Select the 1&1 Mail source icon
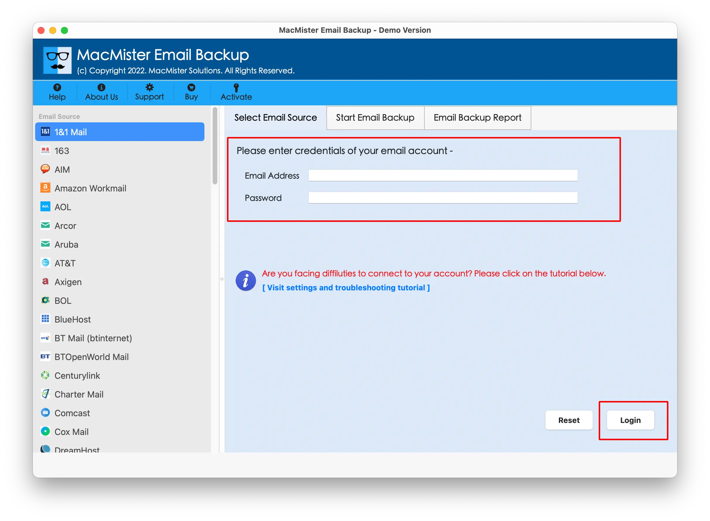The height and width of the screenshot is (521, 710). pos(45,131)
